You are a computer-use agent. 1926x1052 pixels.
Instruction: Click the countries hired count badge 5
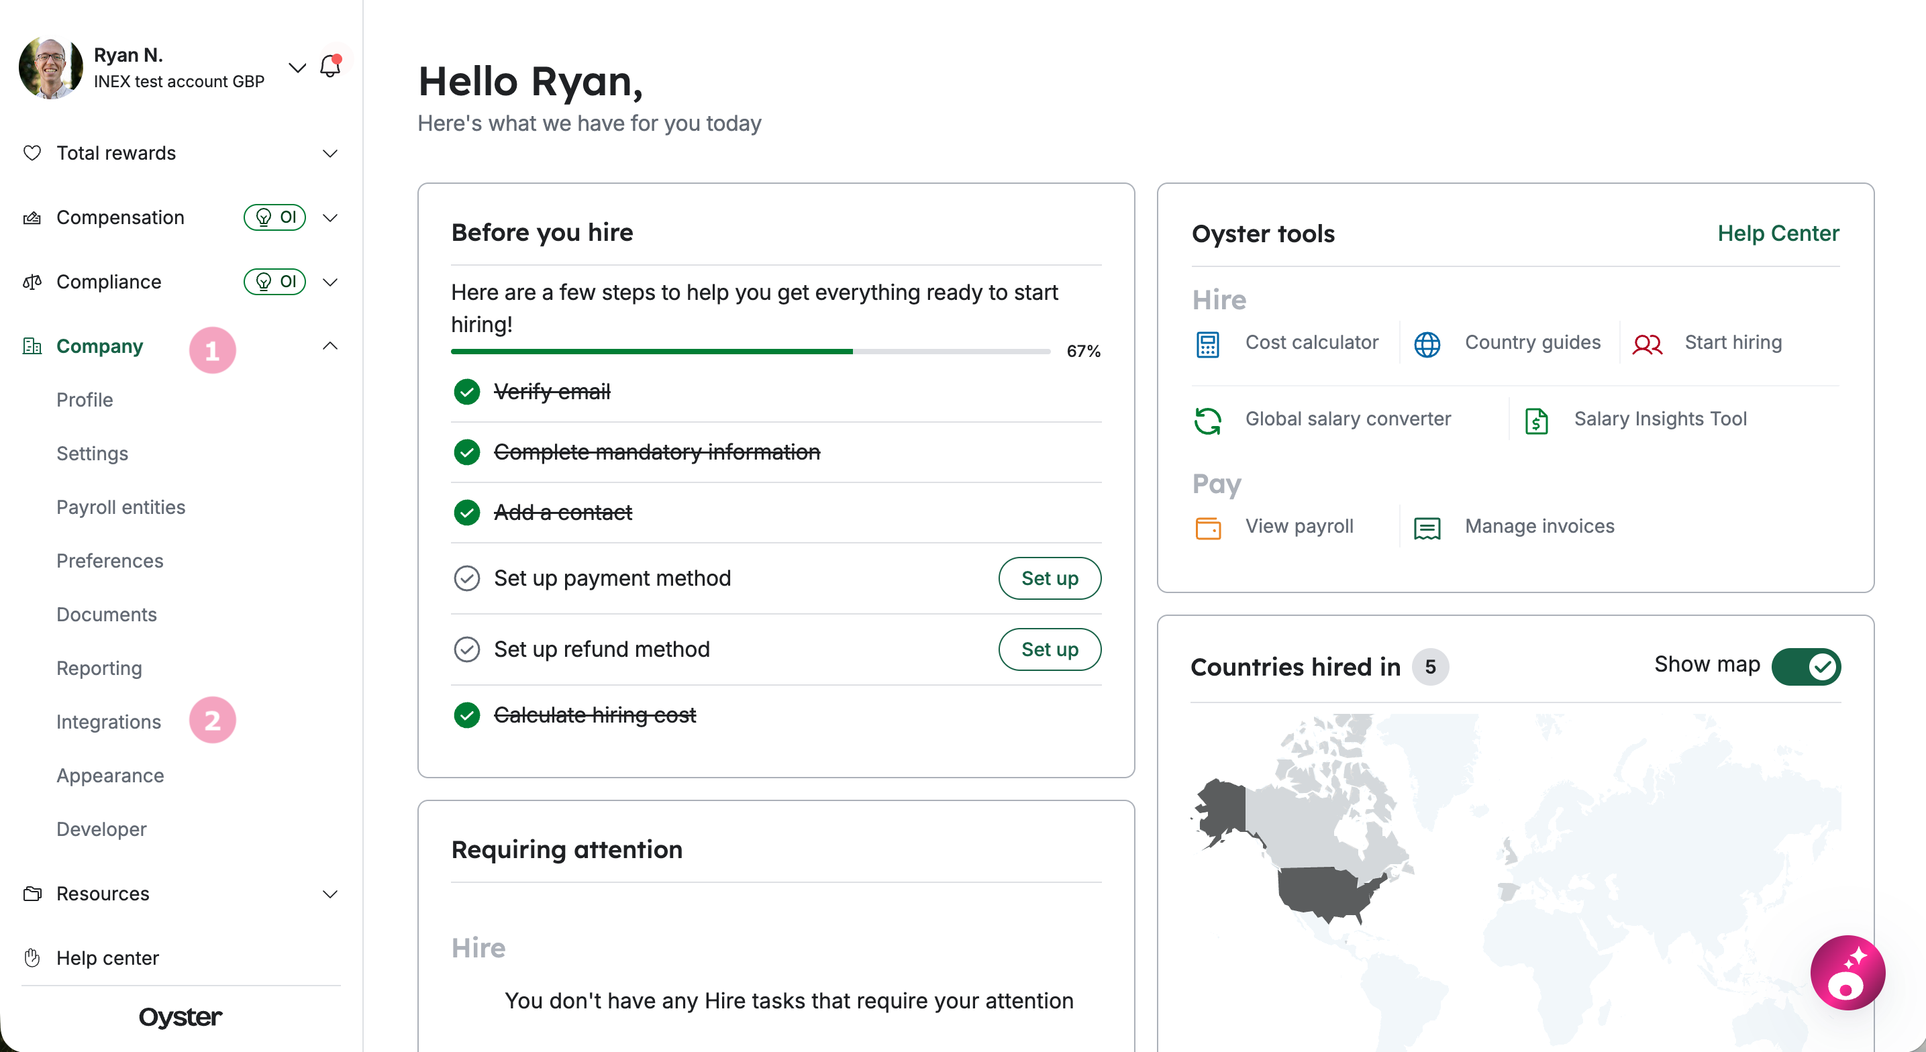point(1429,667)
